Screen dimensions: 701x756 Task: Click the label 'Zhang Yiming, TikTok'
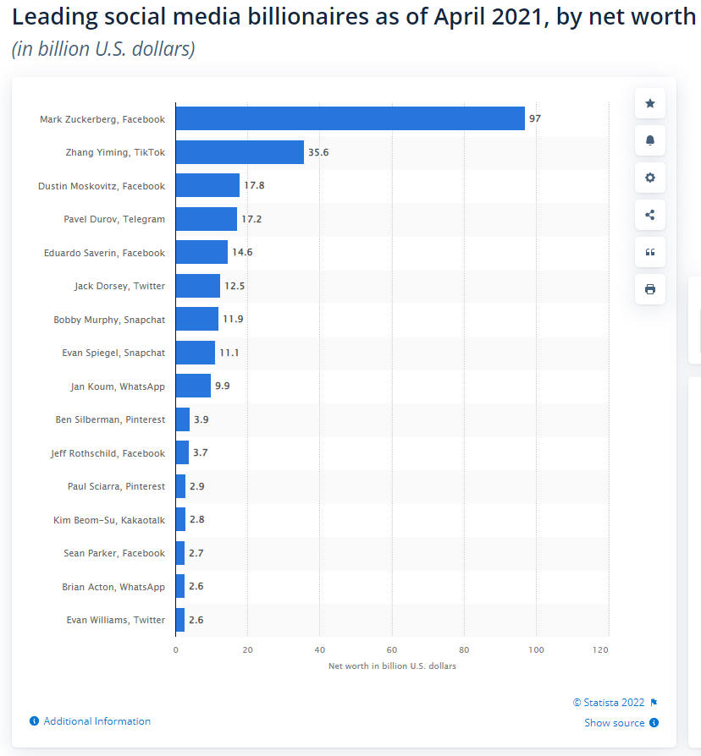pyautogui.click(x=115, y=152)
